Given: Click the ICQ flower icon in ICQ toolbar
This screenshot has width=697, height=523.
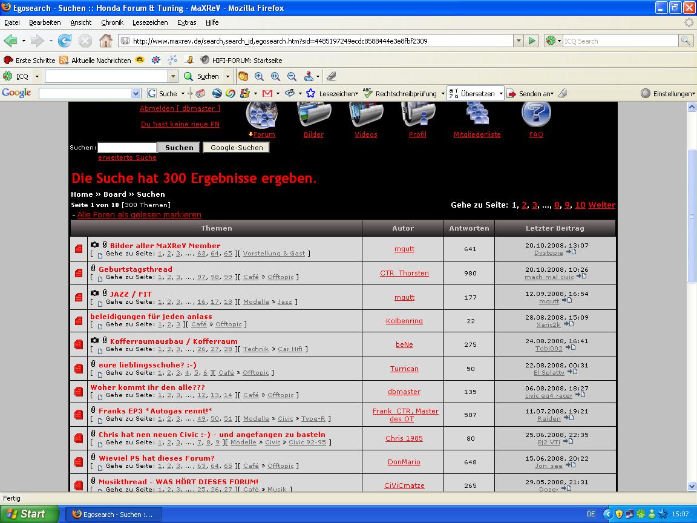Looking at the screenshot, I should coord(7,76).
